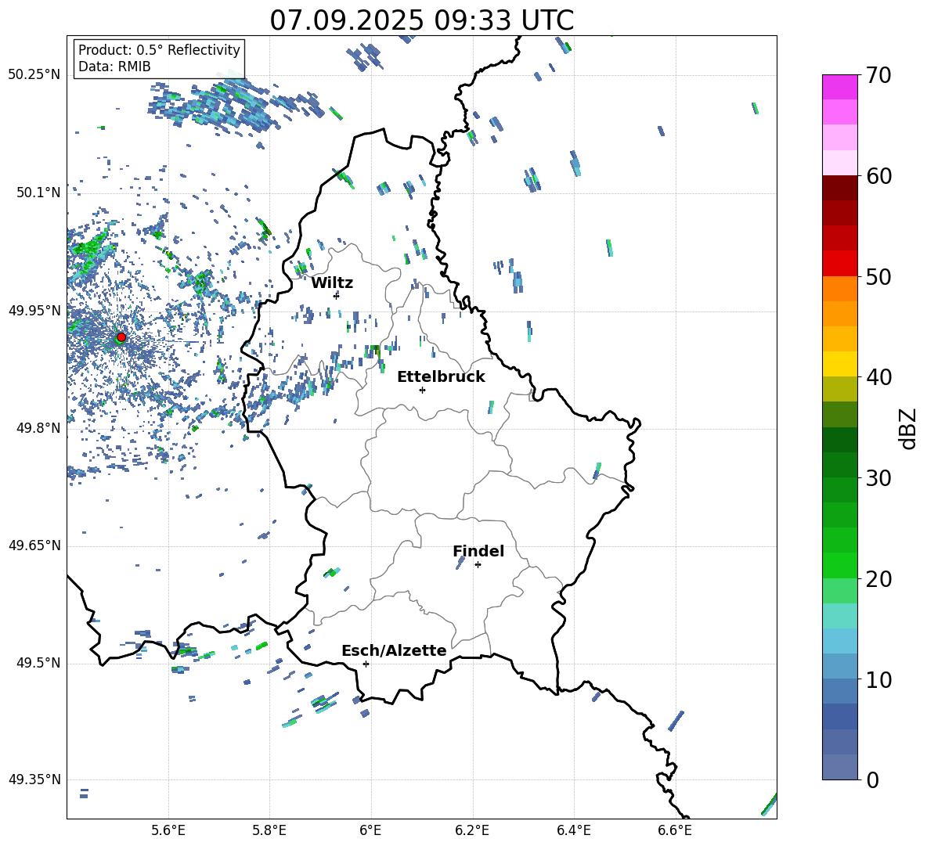Click the Findel station cross marker
This screenshot has width=927, height=846.
coord(478,565)
